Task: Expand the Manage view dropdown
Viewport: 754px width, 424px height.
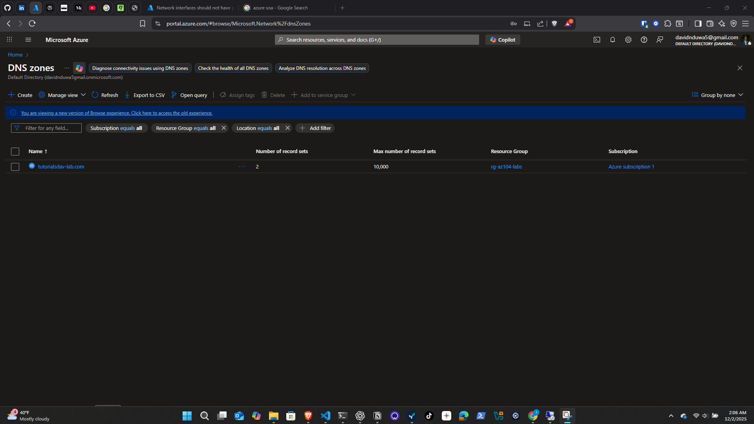Action: point(62,95)
